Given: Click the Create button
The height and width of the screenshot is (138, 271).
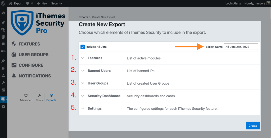Looking at the screenshot, I should [253, 126].
